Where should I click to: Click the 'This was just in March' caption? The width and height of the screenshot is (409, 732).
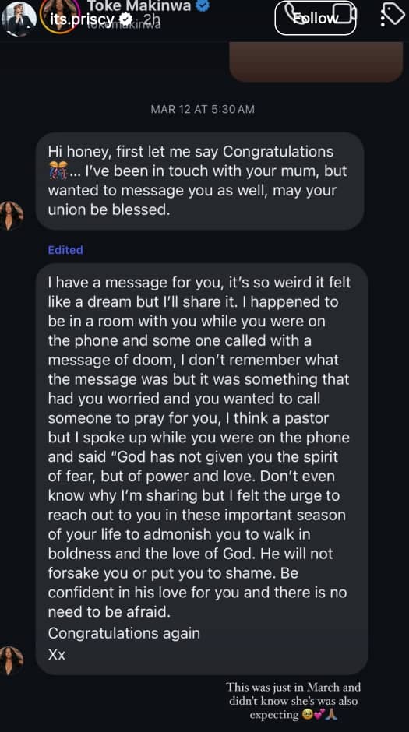(293, 701)
